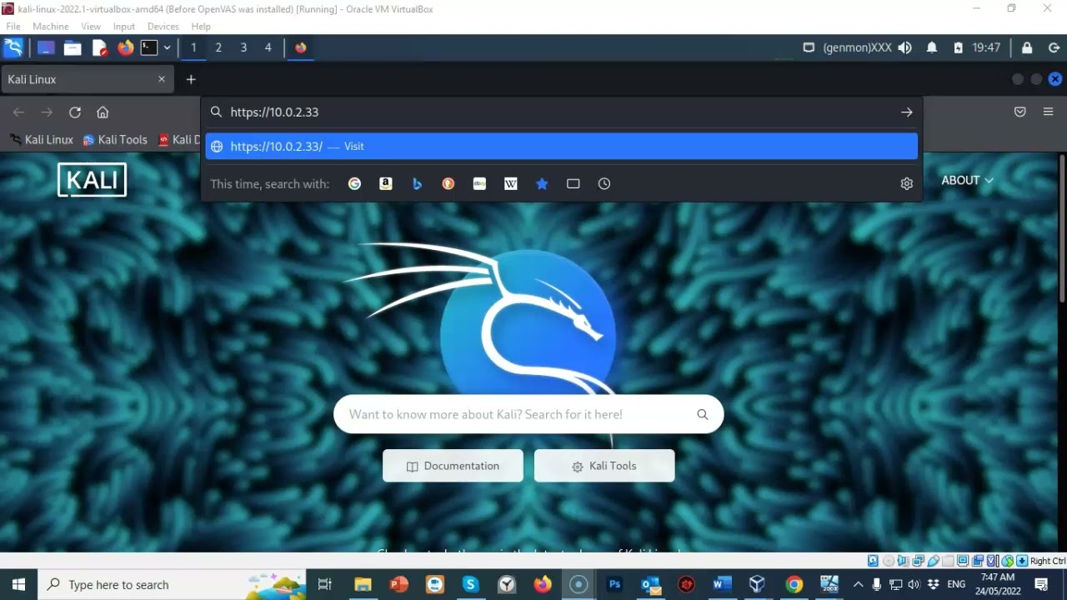Open the Documentation button
Image resolution: width=1067 pixels, height=600 pixels.
pos(453,466)
